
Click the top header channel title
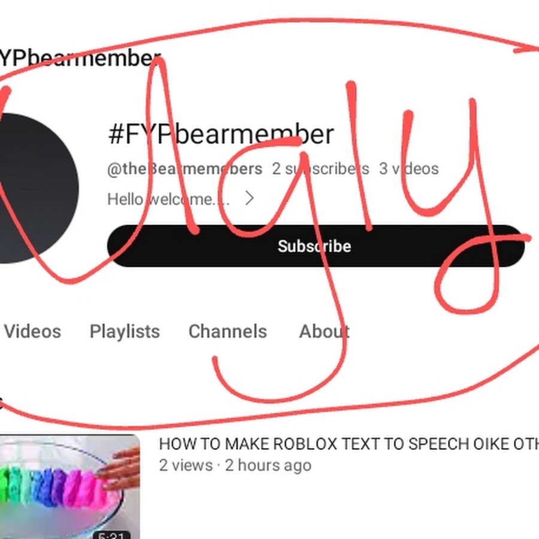click(x=80, y=59)
